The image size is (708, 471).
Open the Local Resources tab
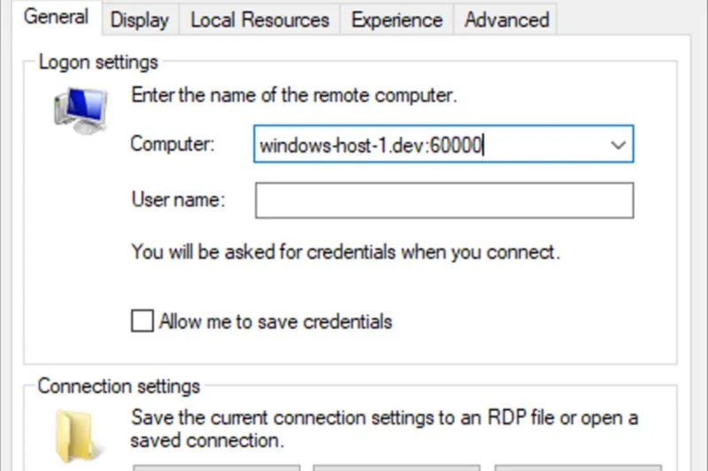(259, 19)
